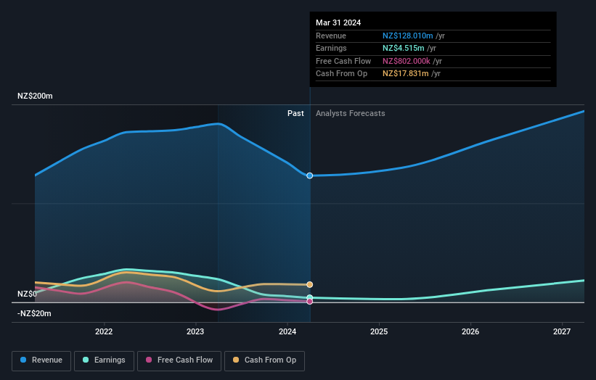Click the NZ$802.000k free cash flow value
This screenshot has height=380, width=596.
point(407,61)
